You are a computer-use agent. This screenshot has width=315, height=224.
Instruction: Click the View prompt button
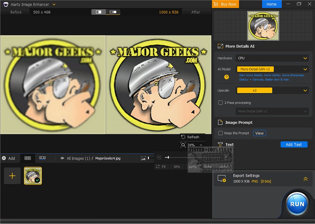click(259, 133)
